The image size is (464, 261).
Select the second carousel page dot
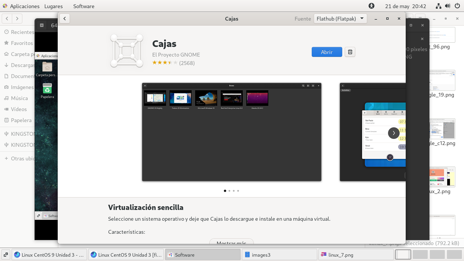pos(229,191)
